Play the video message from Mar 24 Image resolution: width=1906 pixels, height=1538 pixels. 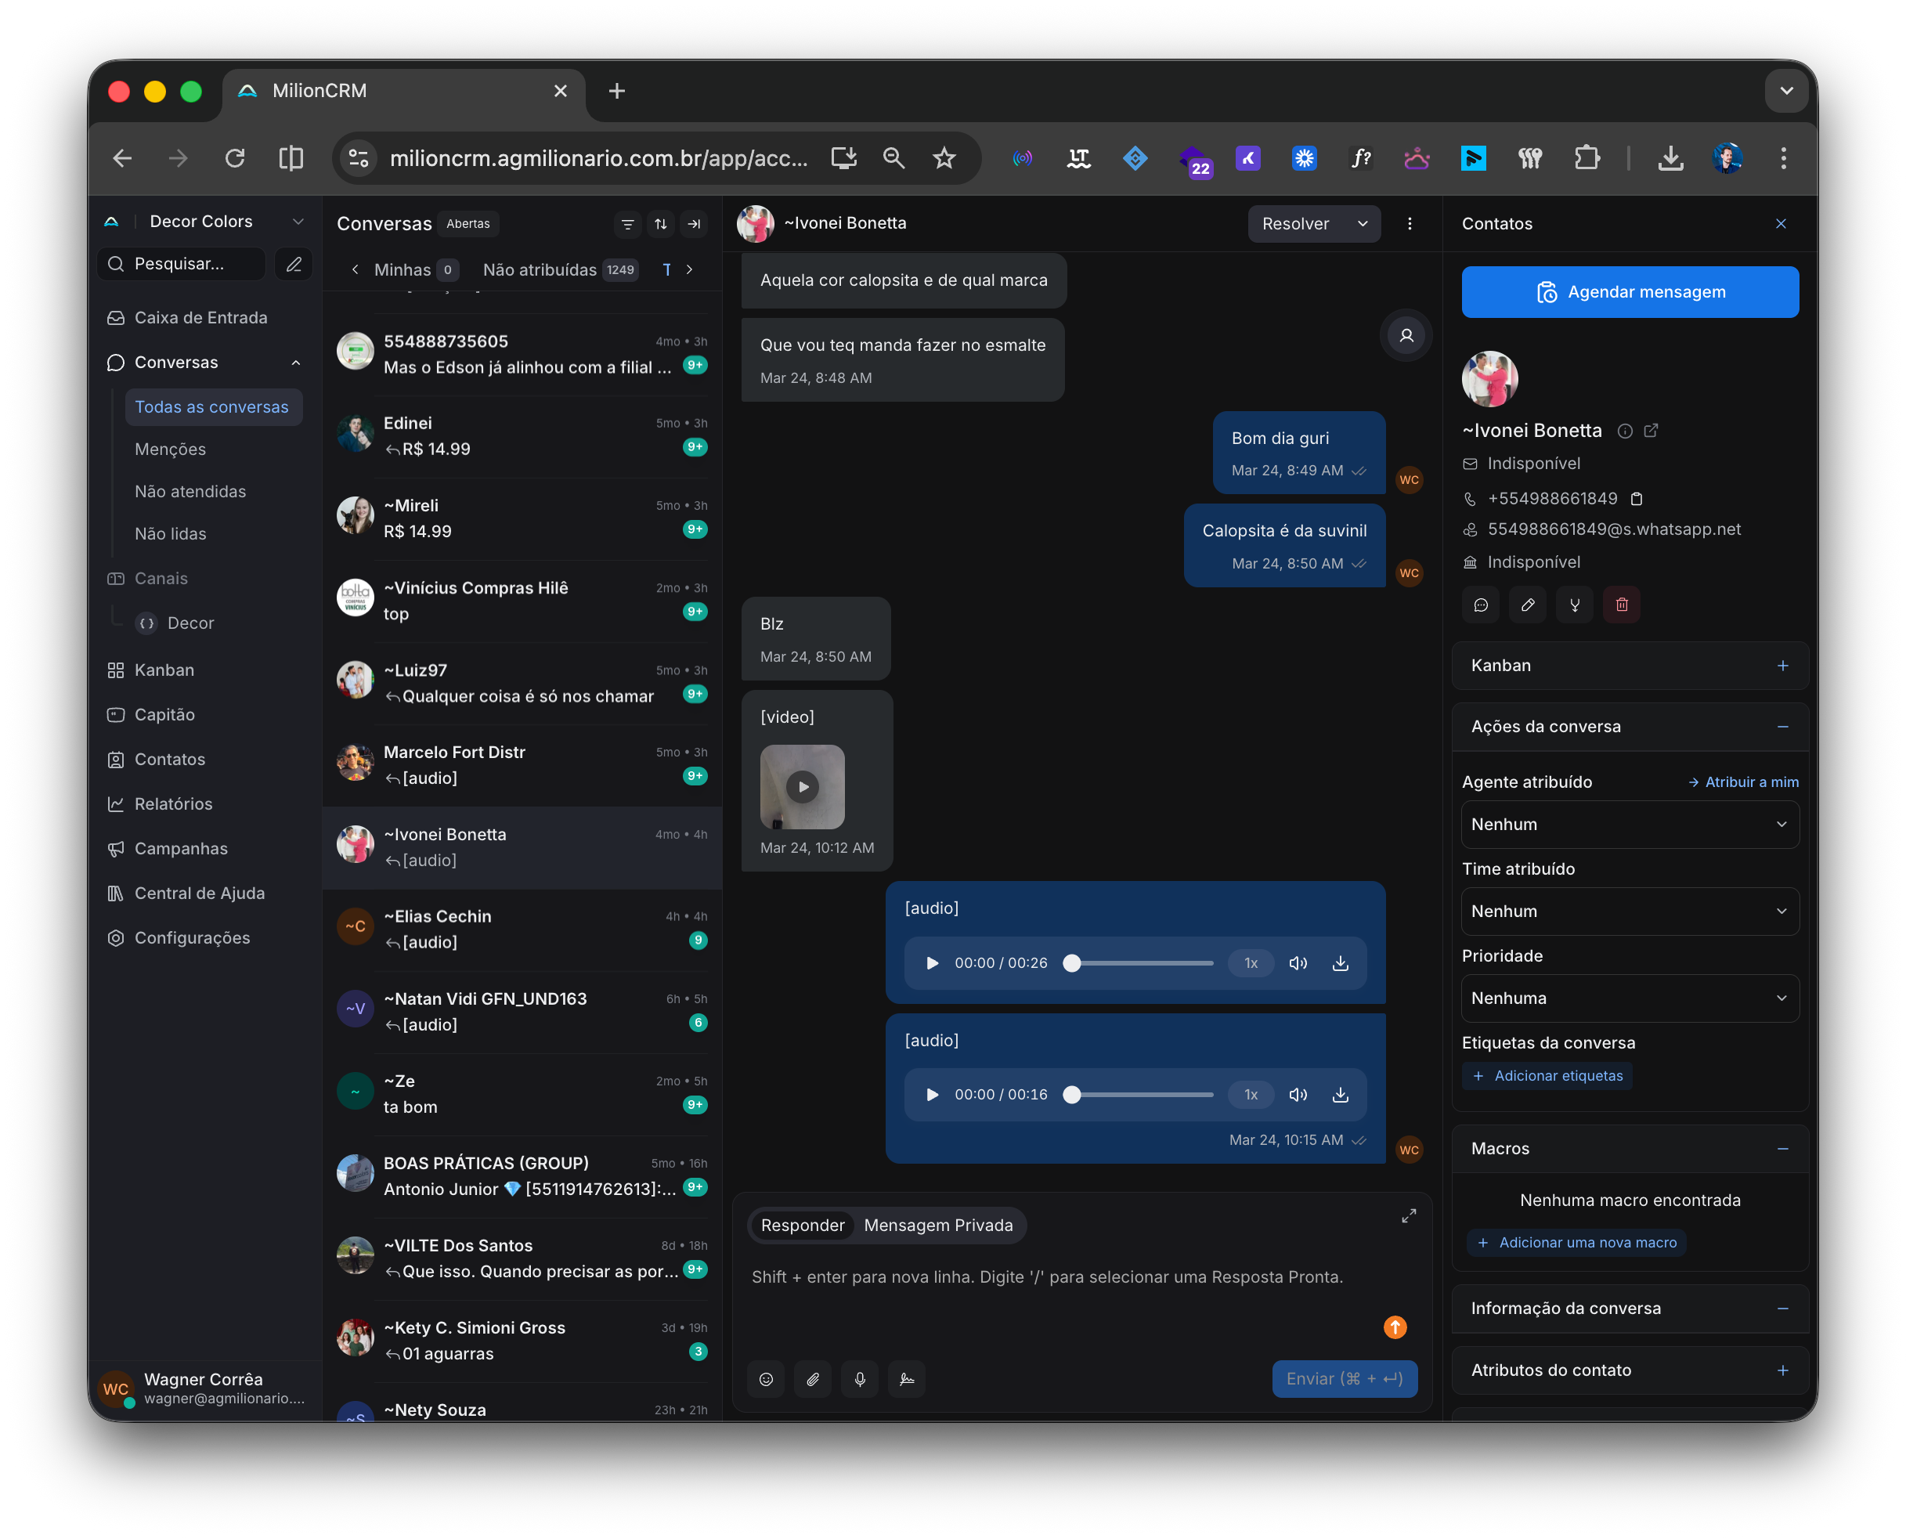[x=803, y=787]
